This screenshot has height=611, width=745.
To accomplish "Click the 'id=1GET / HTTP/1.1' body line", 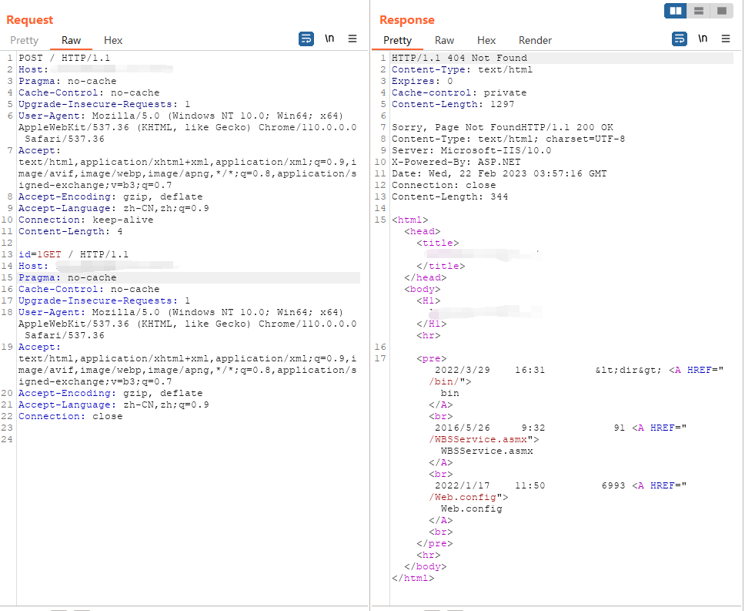I will pyautogui.click(x=74, y=254).
